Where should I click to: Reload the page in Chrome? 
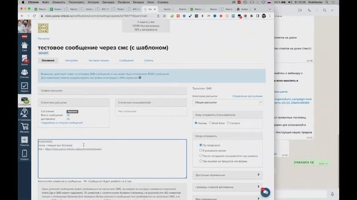pos(34,16)
